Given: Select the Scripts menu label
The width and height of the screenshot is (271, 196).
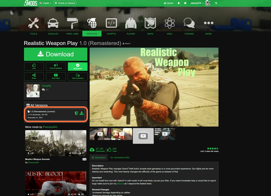Looking at the screenshot, I should (111, 34).
